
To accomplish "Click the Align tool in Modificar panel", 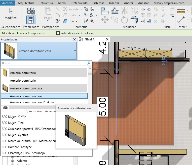I will (105, 11).
